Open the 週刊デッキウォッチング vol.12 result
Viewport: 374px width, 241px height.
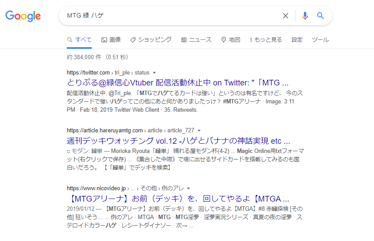178,141
